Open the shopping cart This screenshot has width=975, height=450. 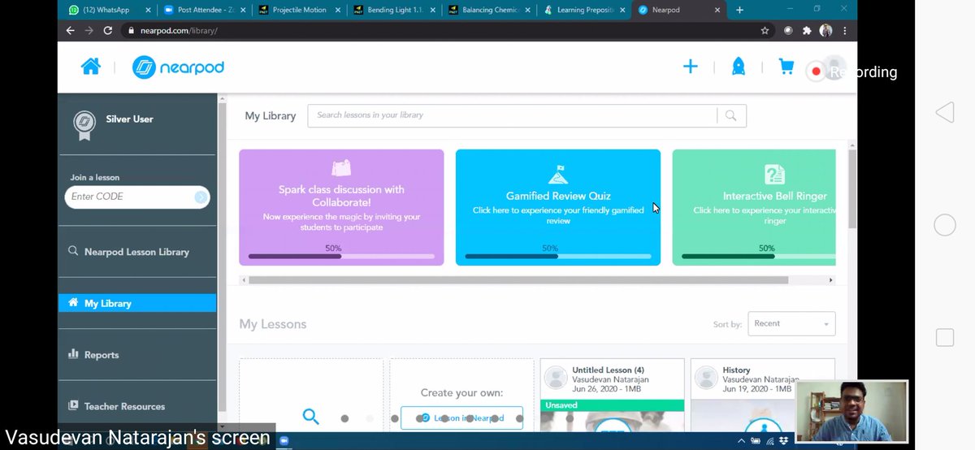point(786,67)
